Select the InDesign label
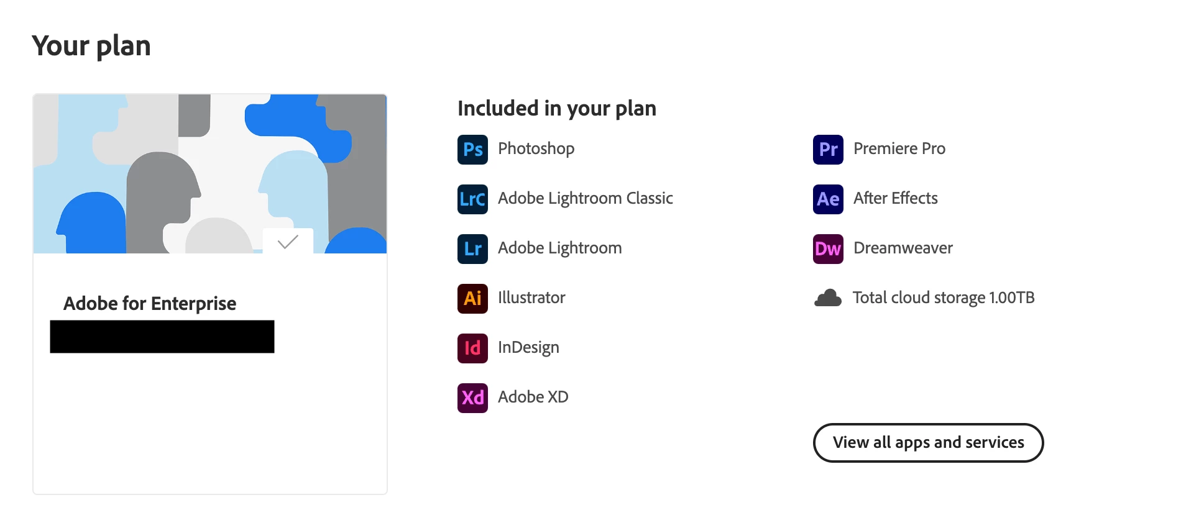1181x523 pixels. coord(528,348)
